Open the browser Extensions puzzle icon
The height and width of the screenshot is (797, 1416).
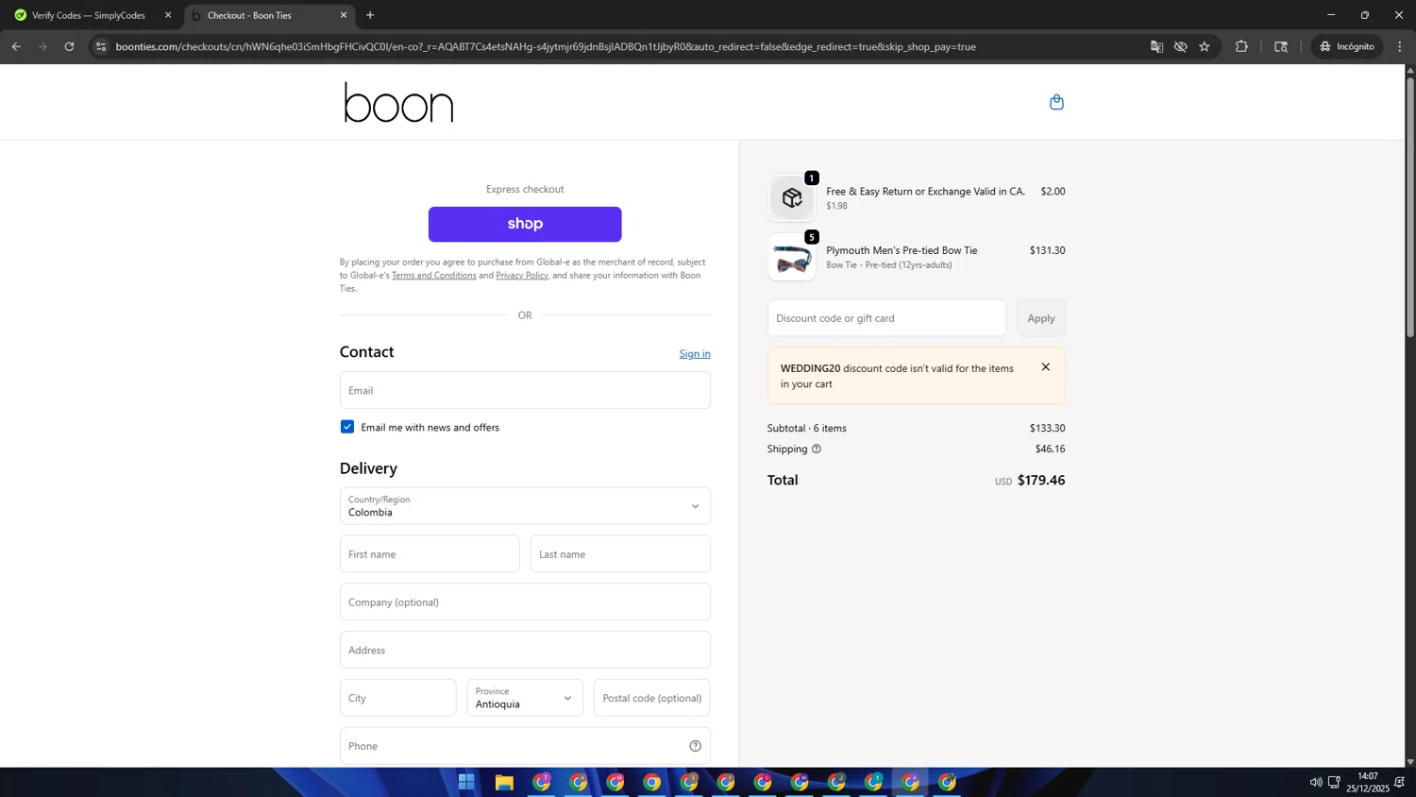(1241, 46)
